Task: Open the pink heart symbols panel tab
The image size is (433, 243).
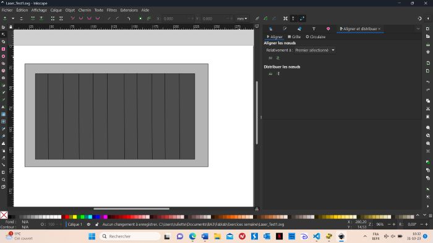Action: point(328,28)
